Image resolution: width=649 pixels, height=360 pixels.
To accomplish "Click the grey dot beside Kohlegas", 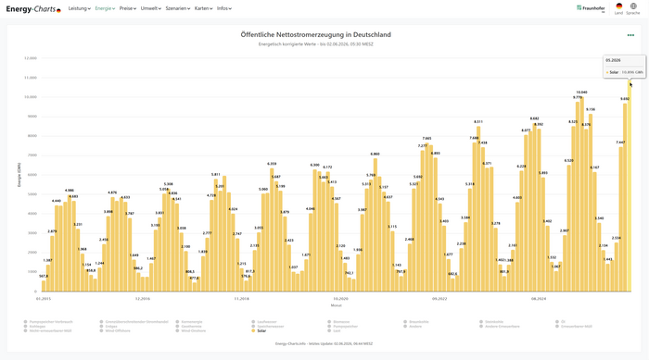I will tap(26, 326).
